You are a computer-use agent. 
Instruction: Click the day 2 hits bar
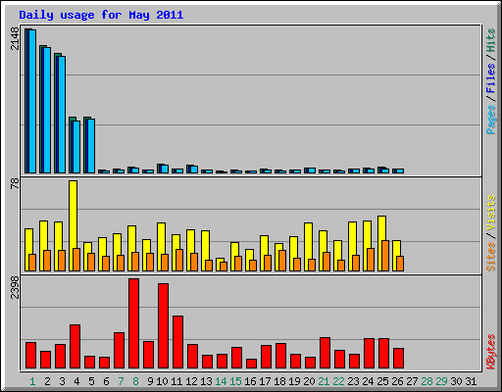[45, 110]
